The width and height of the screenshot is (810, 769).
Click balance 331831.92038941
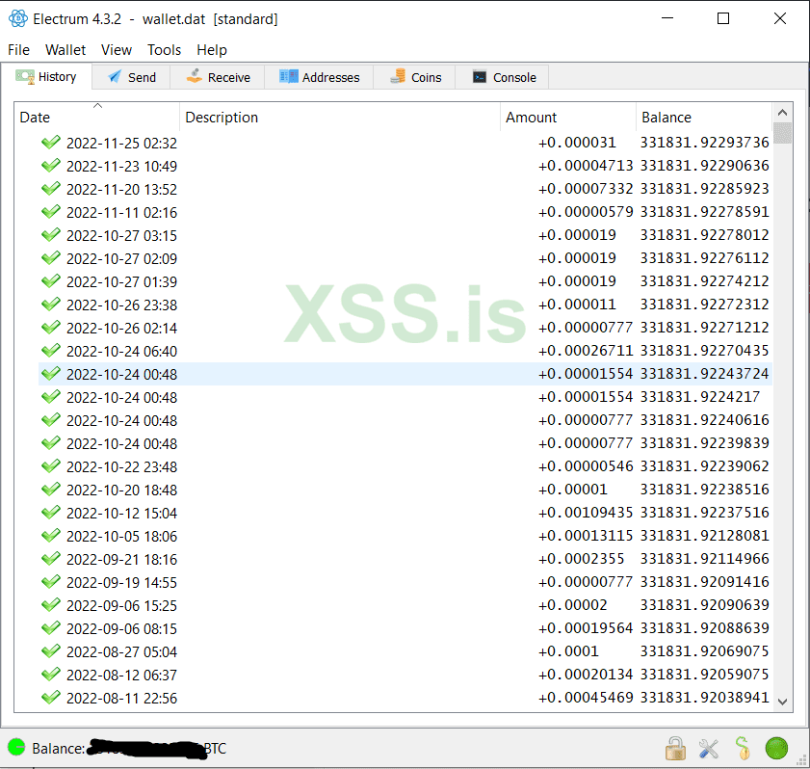705,698
